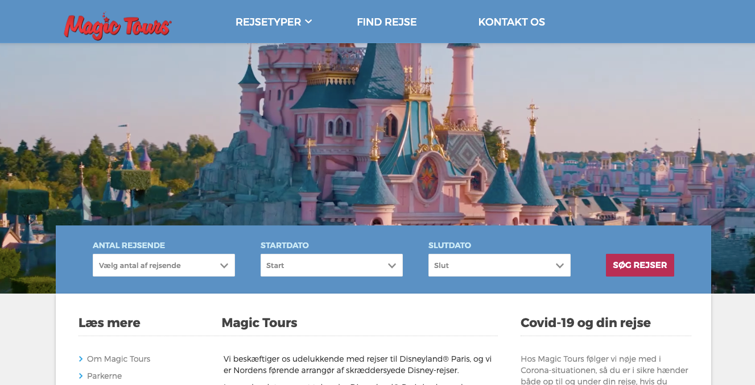The height and width of the screenshot is (385, 755).
Task: Click the Magic Tours logo
Action: pos(118,26)
